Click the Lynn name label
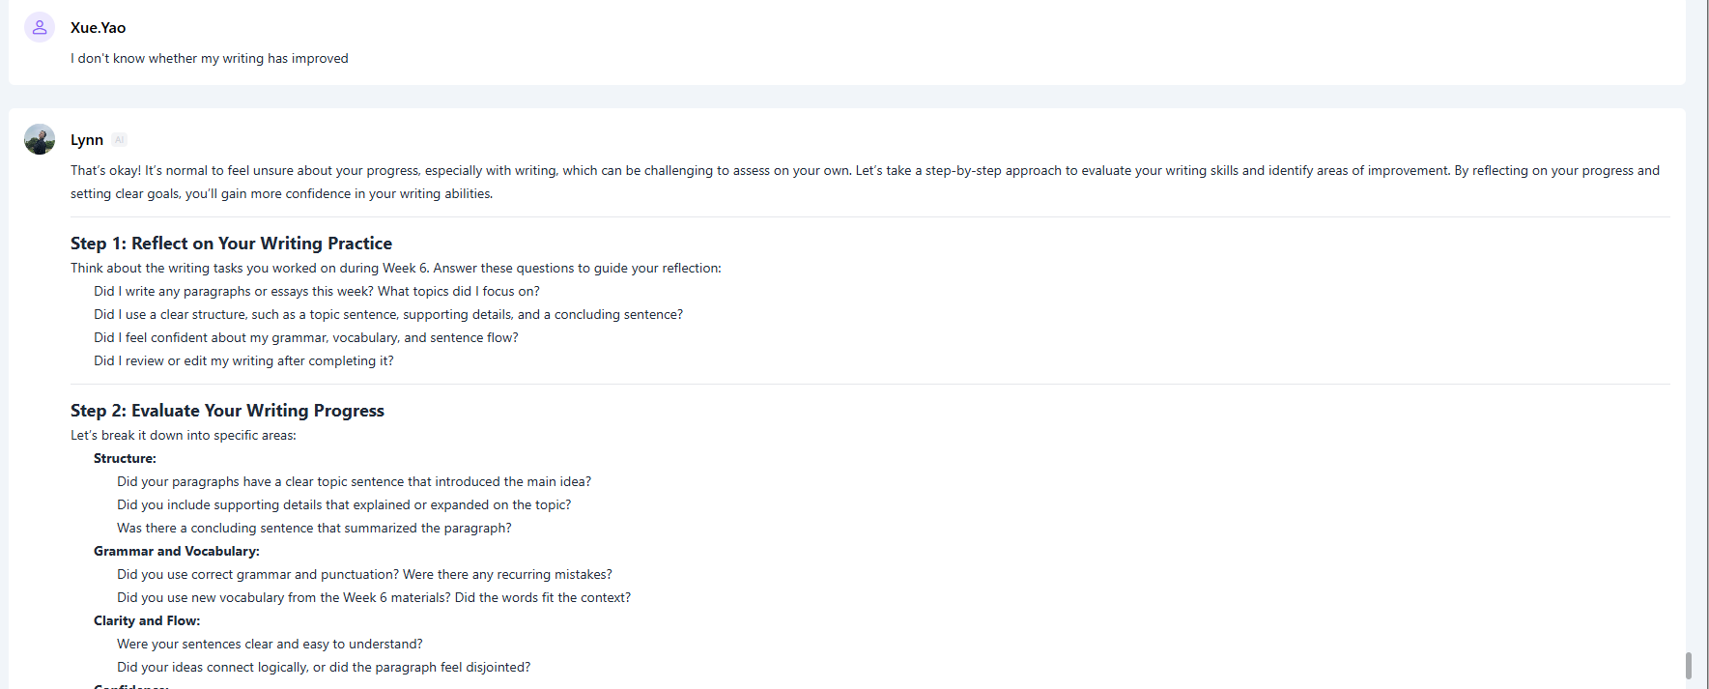1709x689 pixels. click(87, 140)
